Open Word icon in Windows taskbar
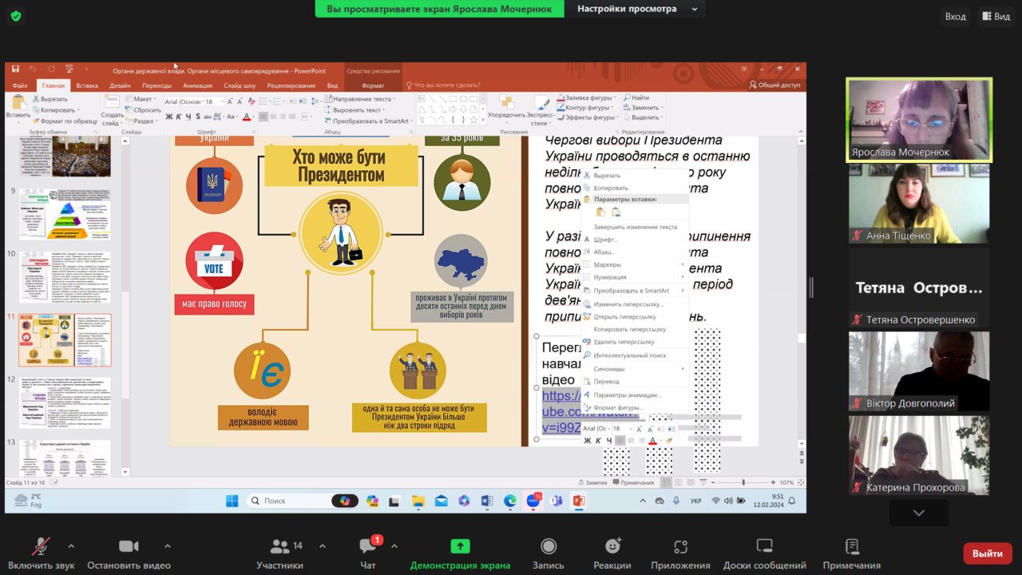1022x575 pixels. [x=487, y=501]
